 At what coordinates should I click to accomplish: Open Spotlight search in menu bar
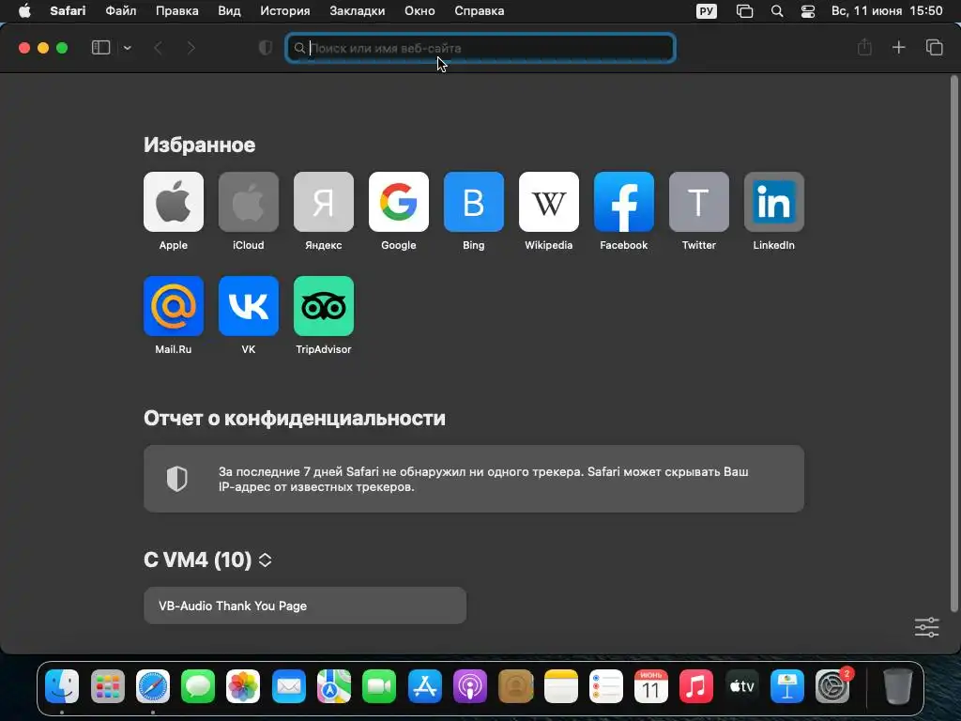[776, 11]
